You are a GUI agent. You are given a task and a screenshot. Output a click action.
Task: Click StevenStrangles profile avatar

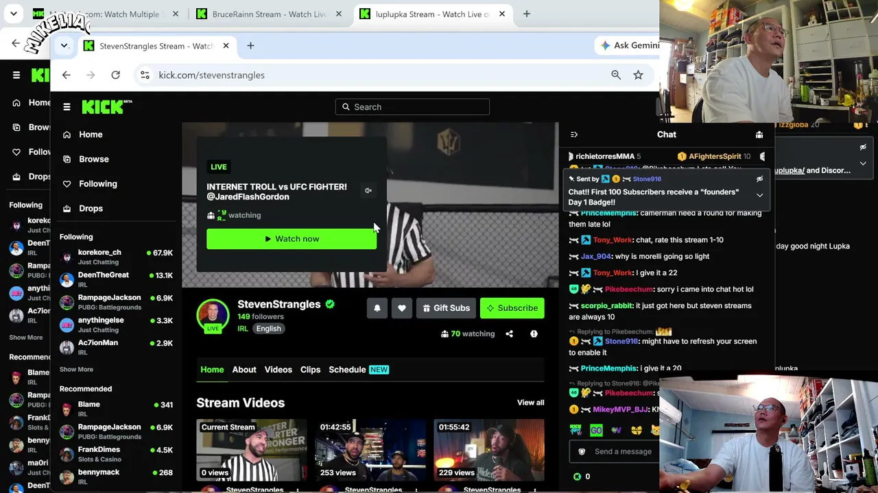[213, 315]
